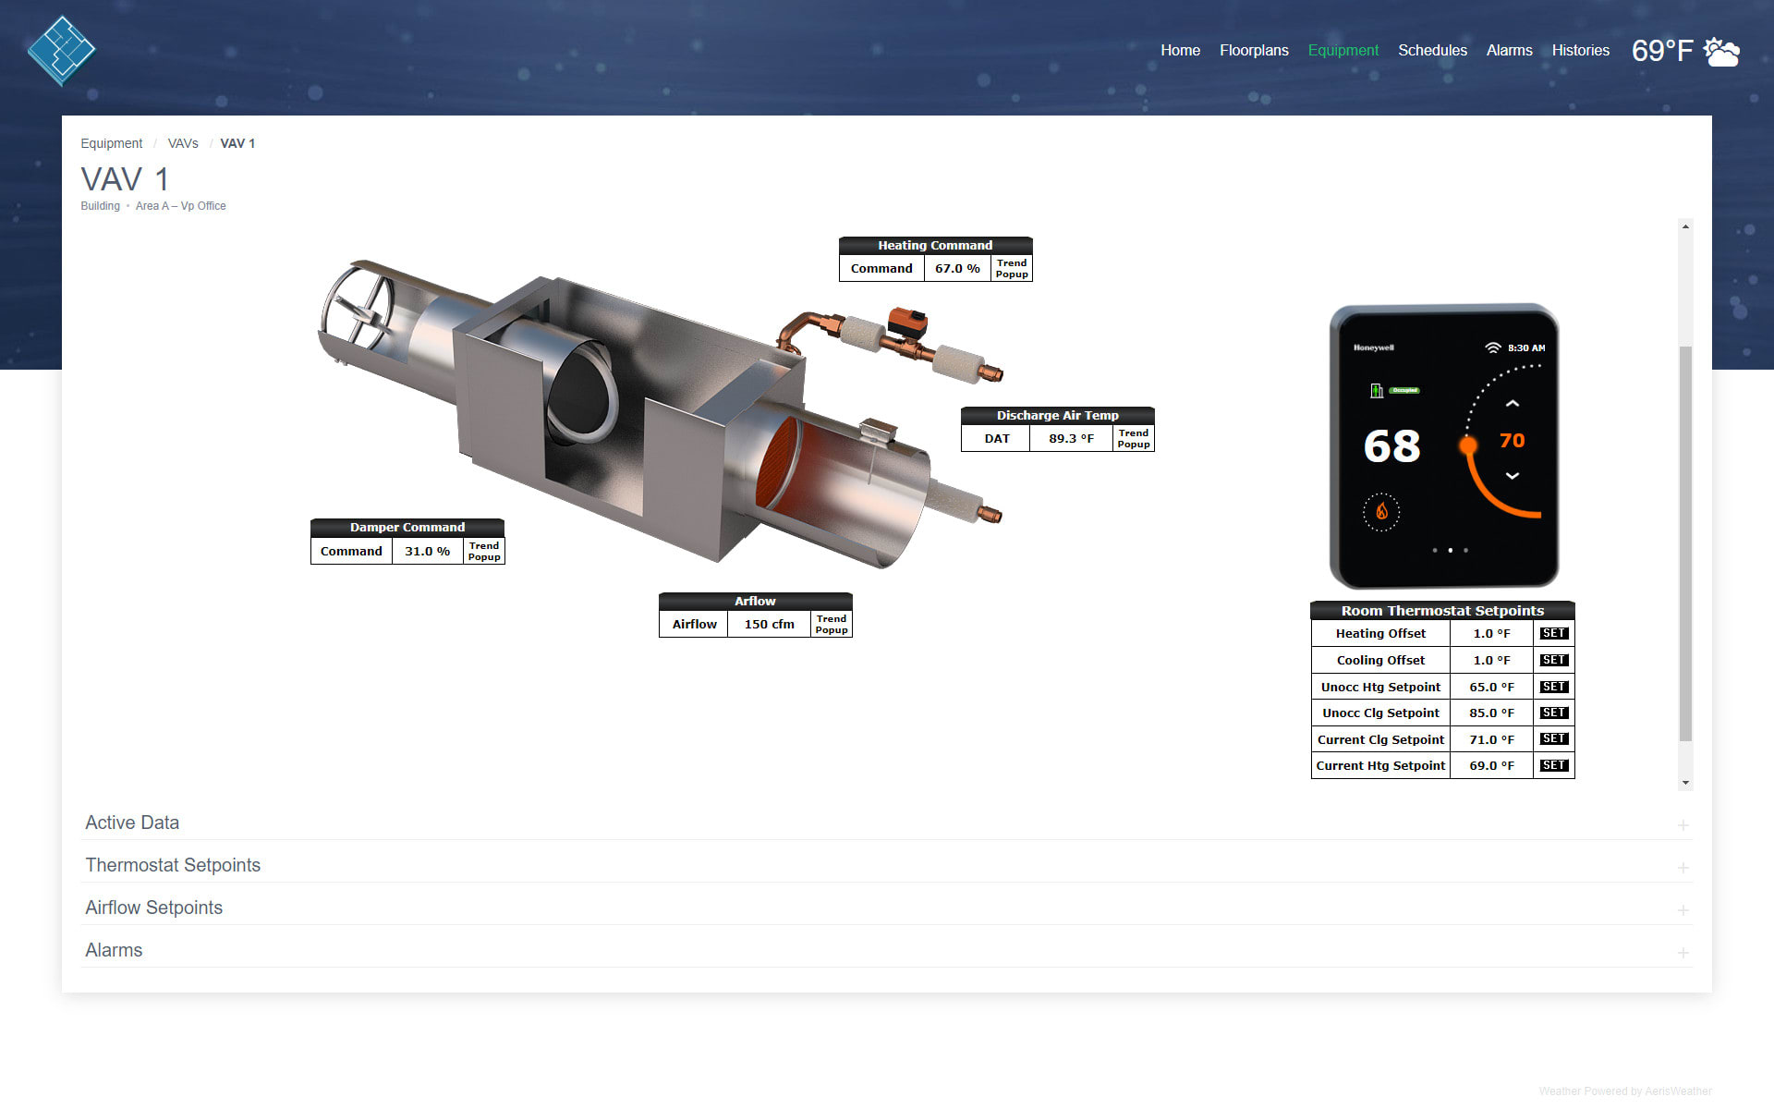1774x1109 pixels.
Task: Click SET for Cooling Offset
Action: pyautogui.click(x=1553, y=660)
